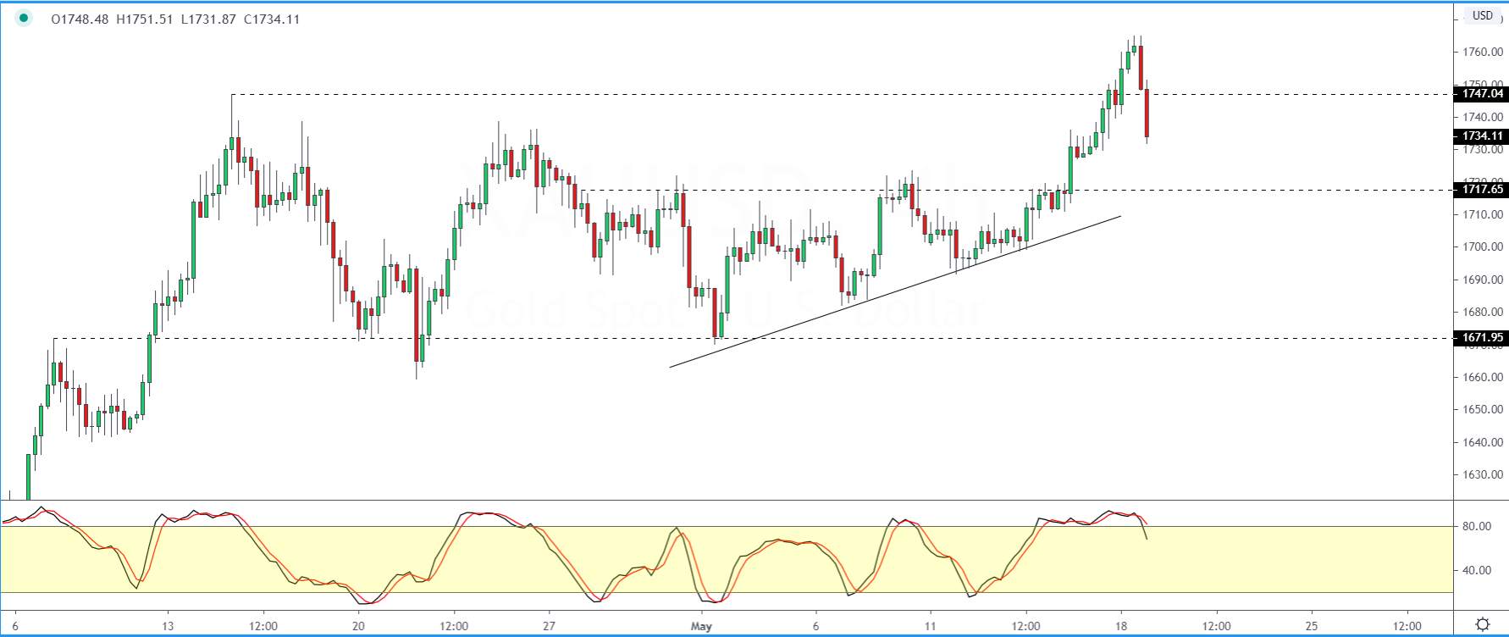The image size is (1509, 637).
Task: Select the low value L1731.87 in legend
Action: click(x=208, y=19)
